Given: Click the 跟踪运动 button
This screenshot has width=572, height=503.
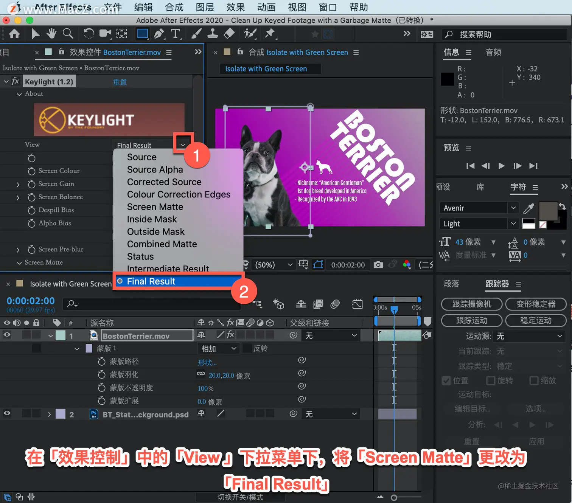Looking at the screenshot, I should (x=472, y=320).
